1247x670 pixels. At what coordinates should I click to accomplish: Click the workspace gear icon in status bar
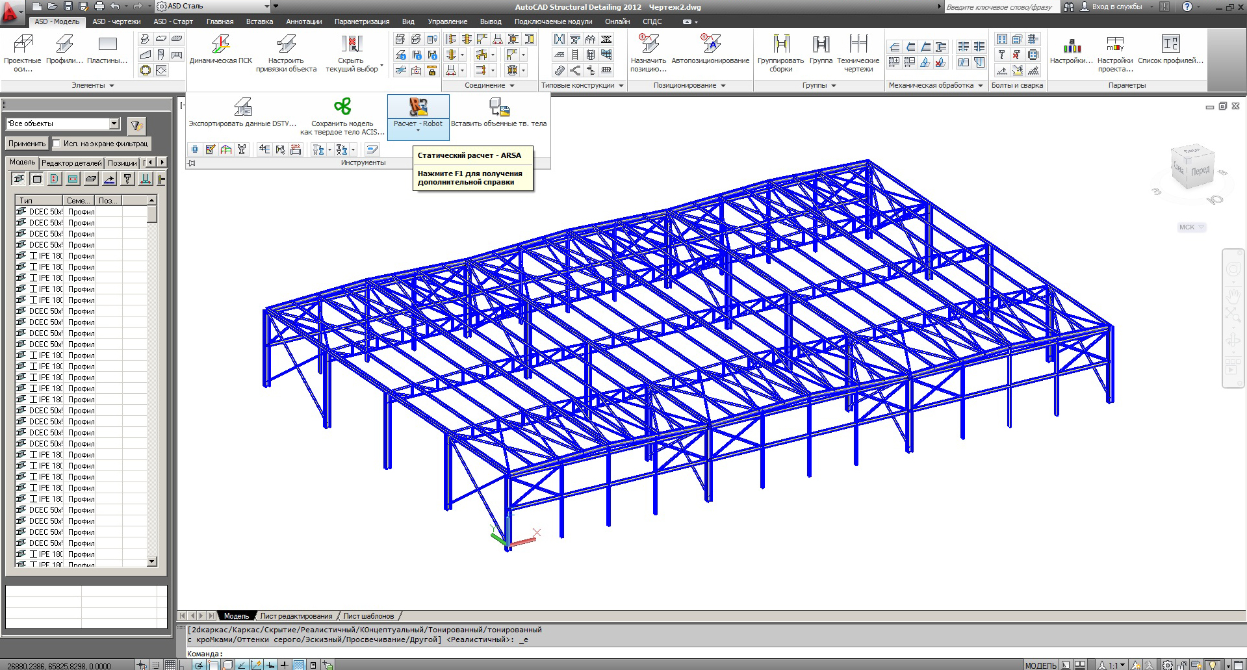[1168, 665]
